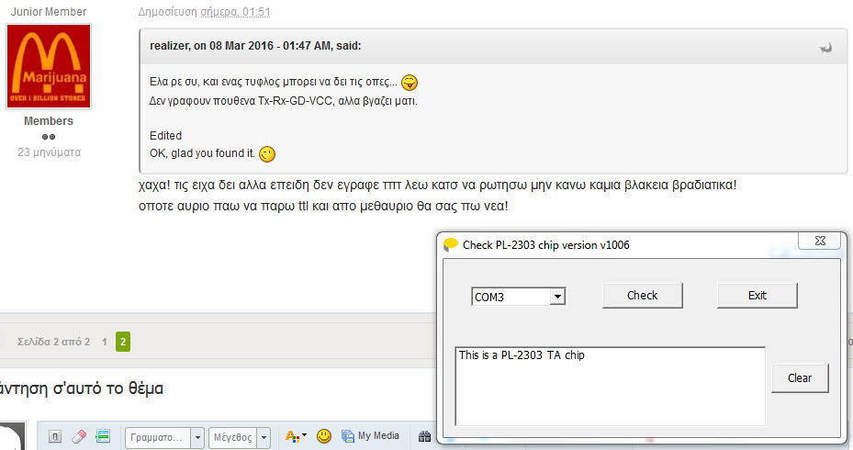This screenshot has width=853, height=450.
Task: Click the quote header realizer, on 08 Mar 2016
Action: [255, 46]
